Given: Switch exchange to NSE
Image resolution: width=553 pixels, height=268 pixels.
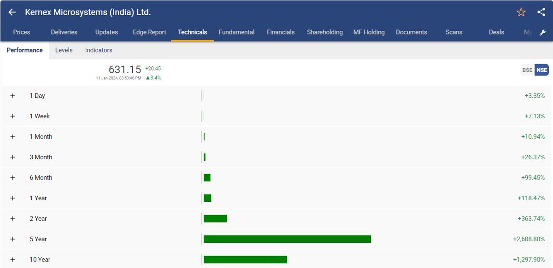Looking at the screenshot, I should click(541, 70).
